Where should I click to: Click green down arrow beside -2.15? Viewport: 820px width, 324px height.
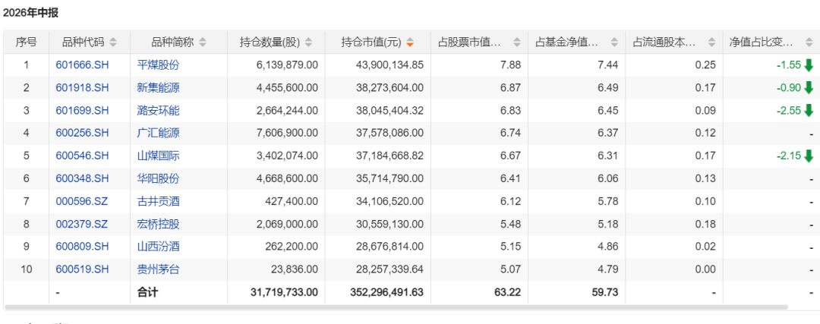click(x=809, y=156)
